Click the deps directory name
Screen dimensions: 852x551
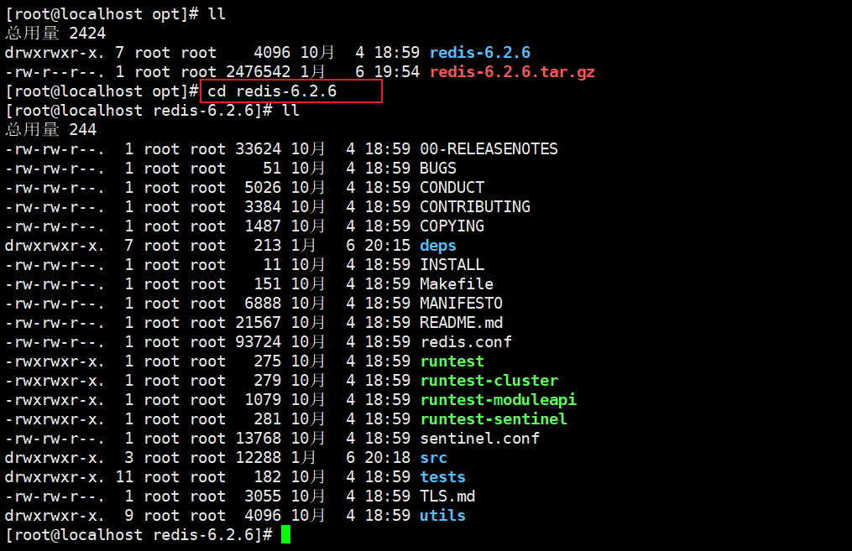(438, 246)
